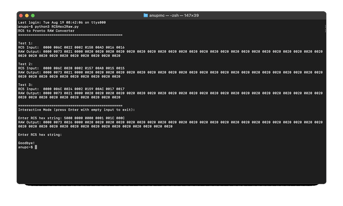The image size is (343, 206).
Task: Click the Test 1 RC5 Input hex values
Action: [84, 47]
